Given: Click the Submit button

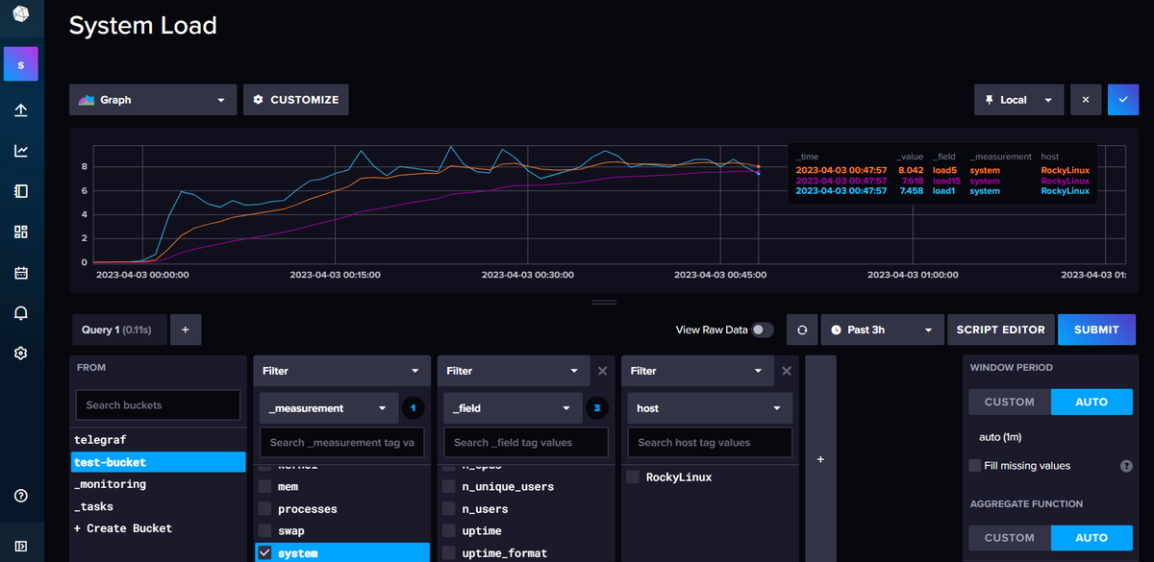Looking at the screenshot, I should point(1096,330).
